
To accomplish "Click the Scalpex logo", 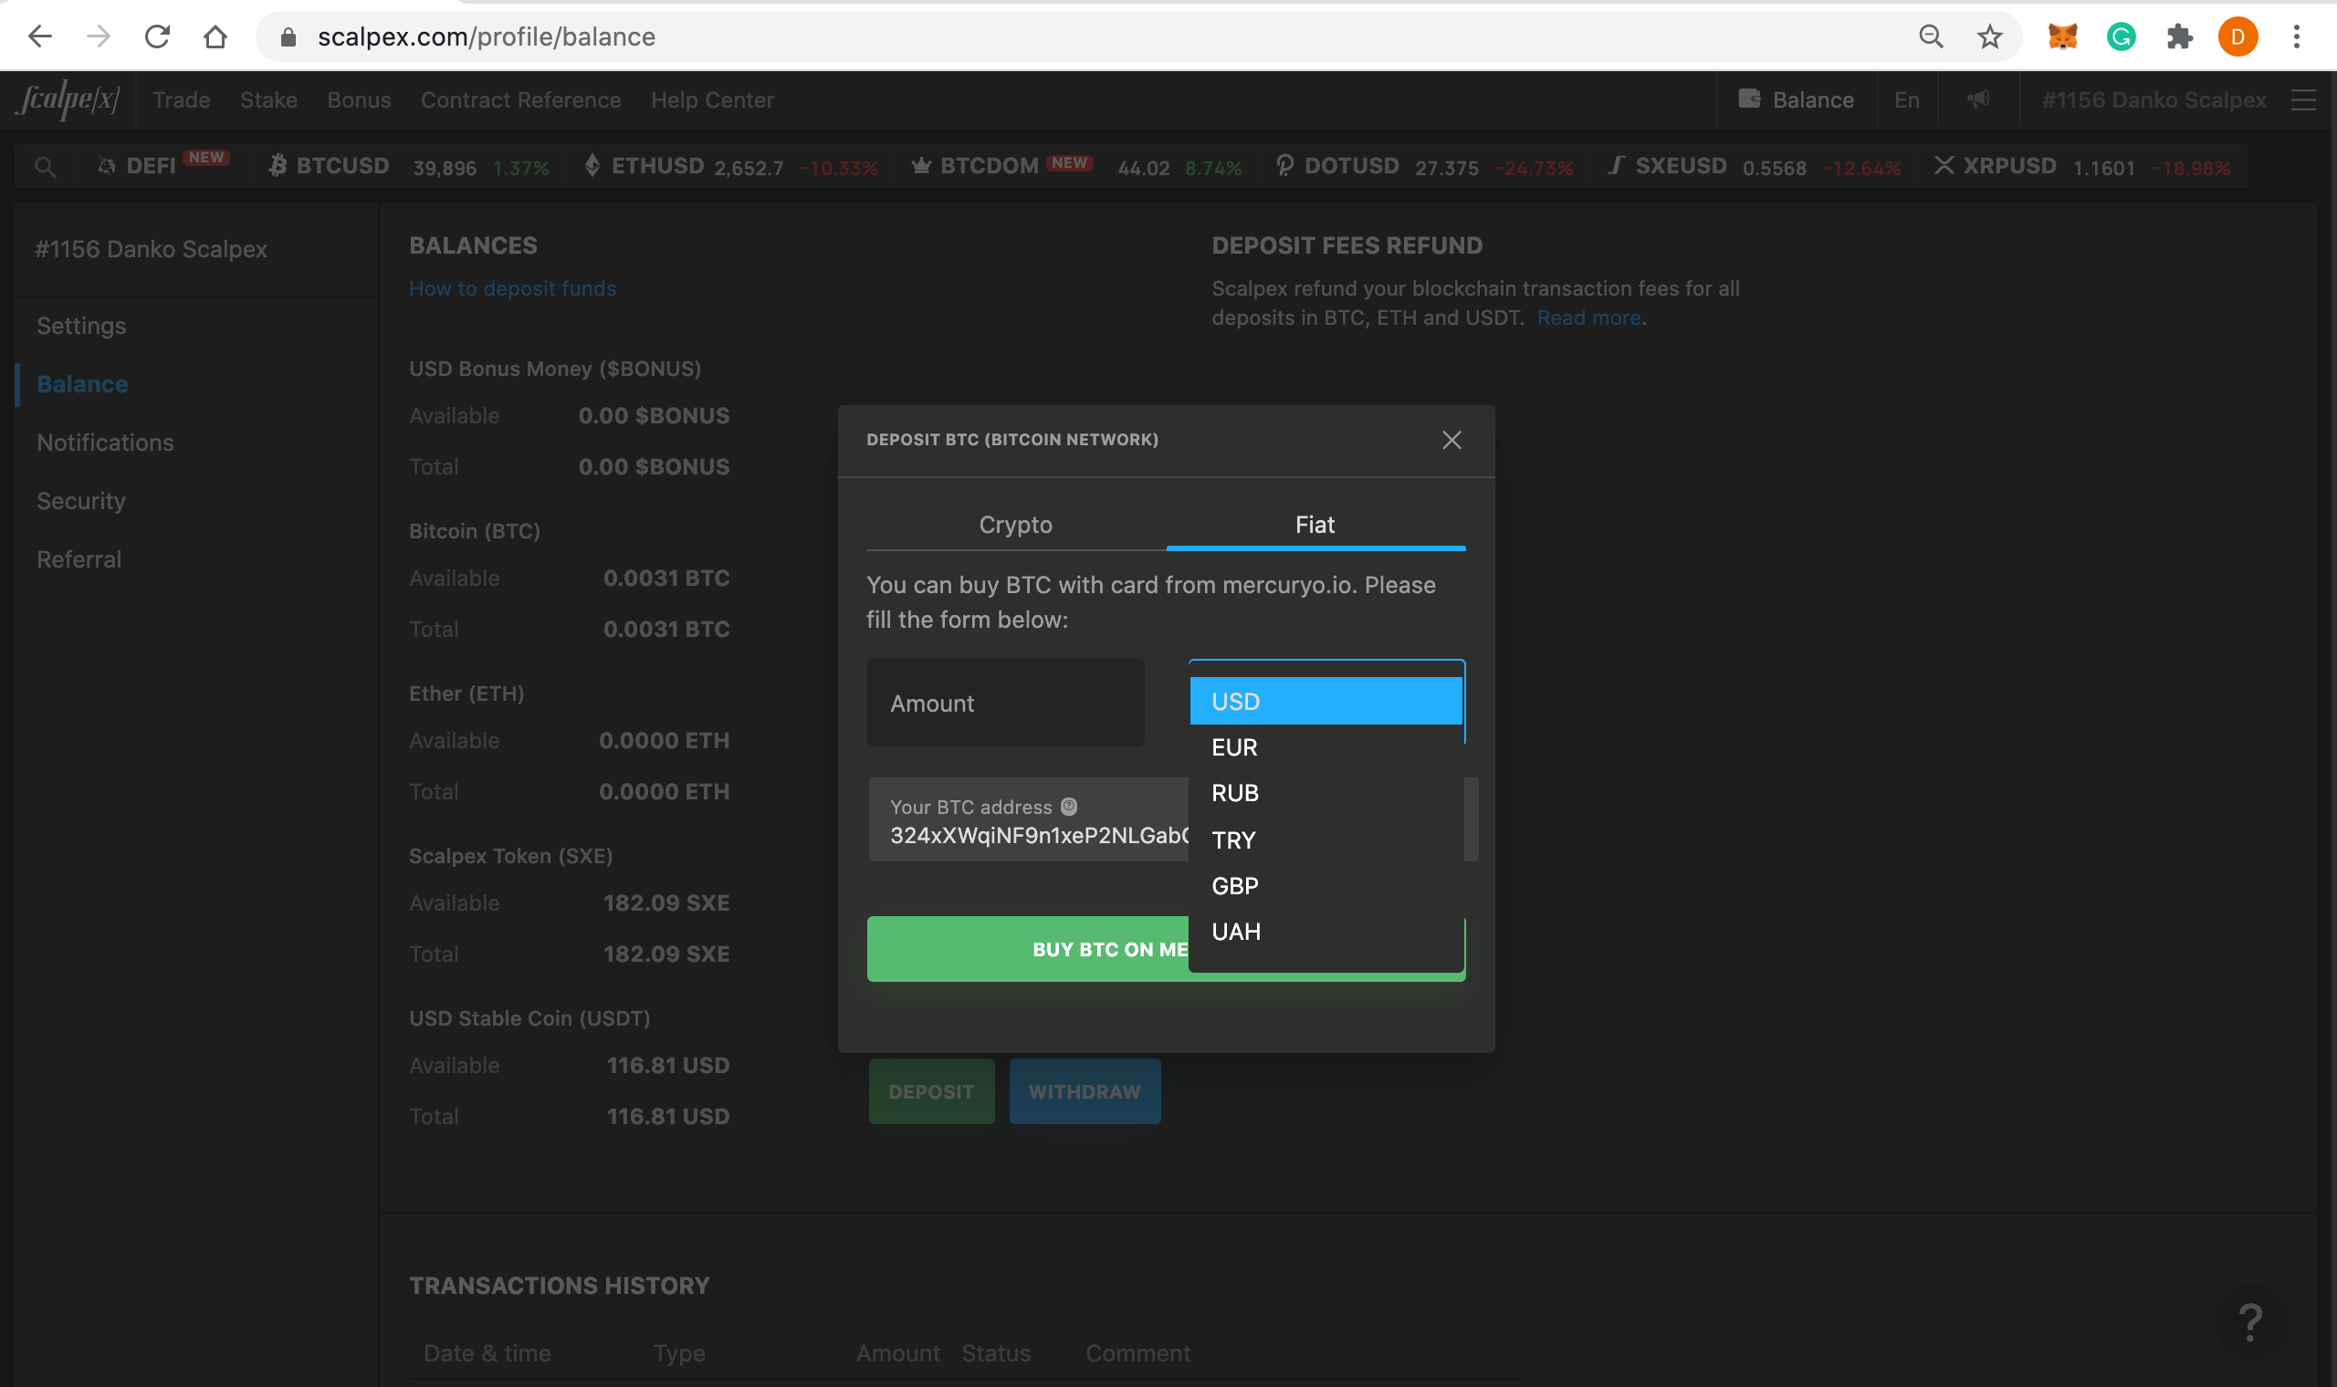I will click(x=68, y=99).
